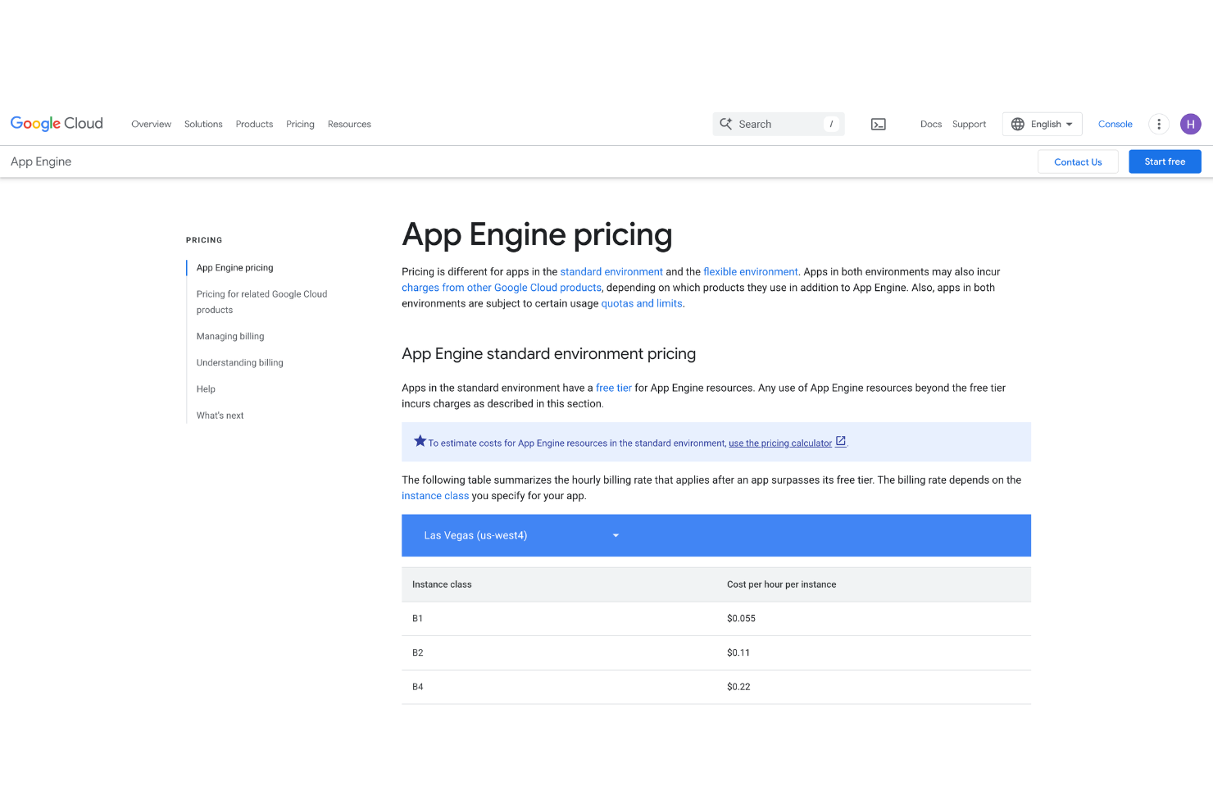
Task: Click the star icon in the note box
Action: 420,441
